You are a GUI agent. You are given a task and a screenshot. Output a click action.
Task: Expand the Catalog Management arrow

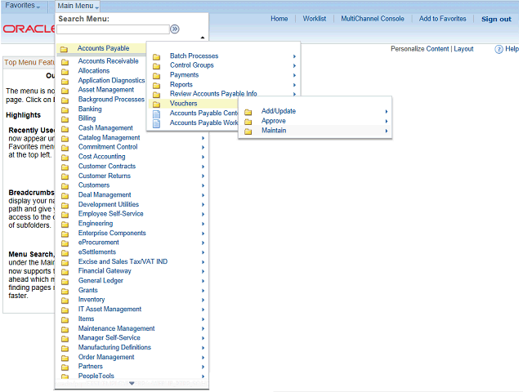coord(203,138)
